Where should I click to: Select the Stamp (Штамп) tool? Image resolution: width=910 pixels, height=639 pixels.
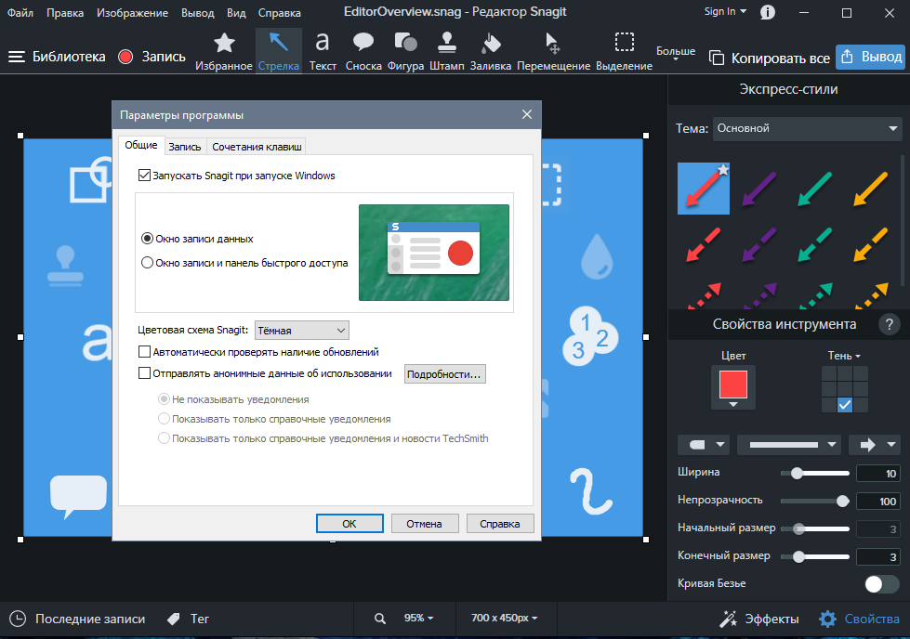point(447,51)
